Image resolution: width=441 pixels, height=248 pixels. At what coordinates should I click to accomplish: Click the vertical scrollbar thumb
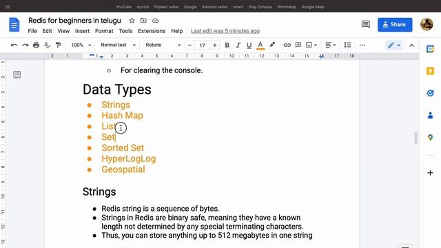[416, 138]
